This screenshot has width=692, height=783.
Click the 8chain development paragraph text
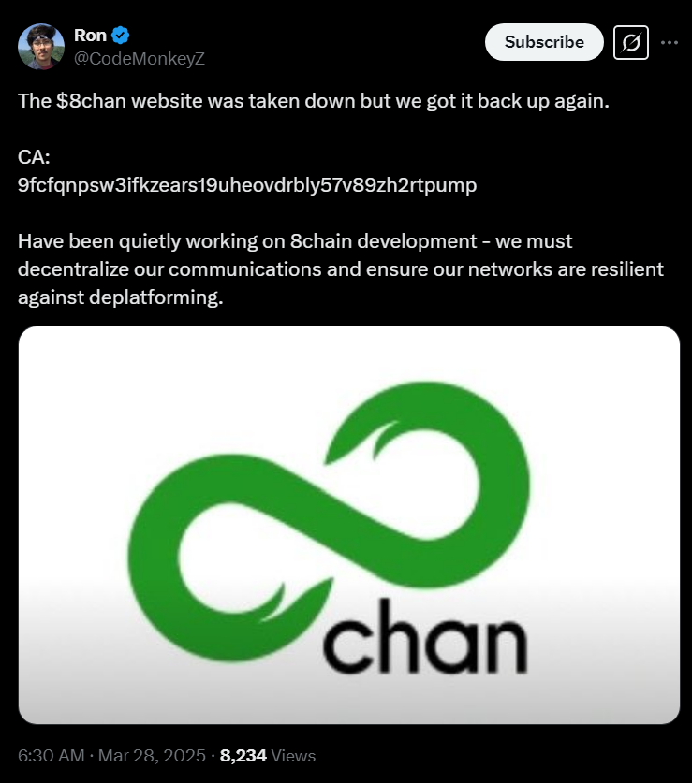pos(341,269)
